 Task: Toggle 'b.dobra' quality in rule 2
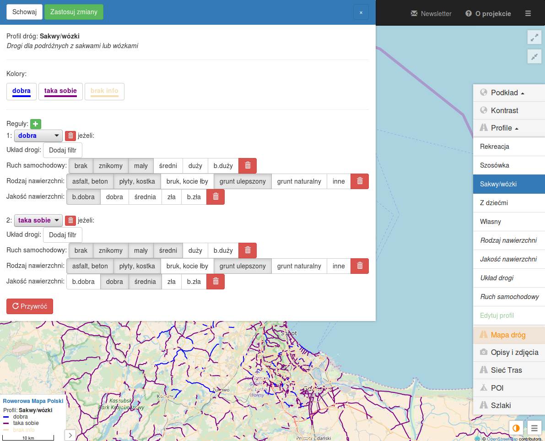[x=83, y=282]
